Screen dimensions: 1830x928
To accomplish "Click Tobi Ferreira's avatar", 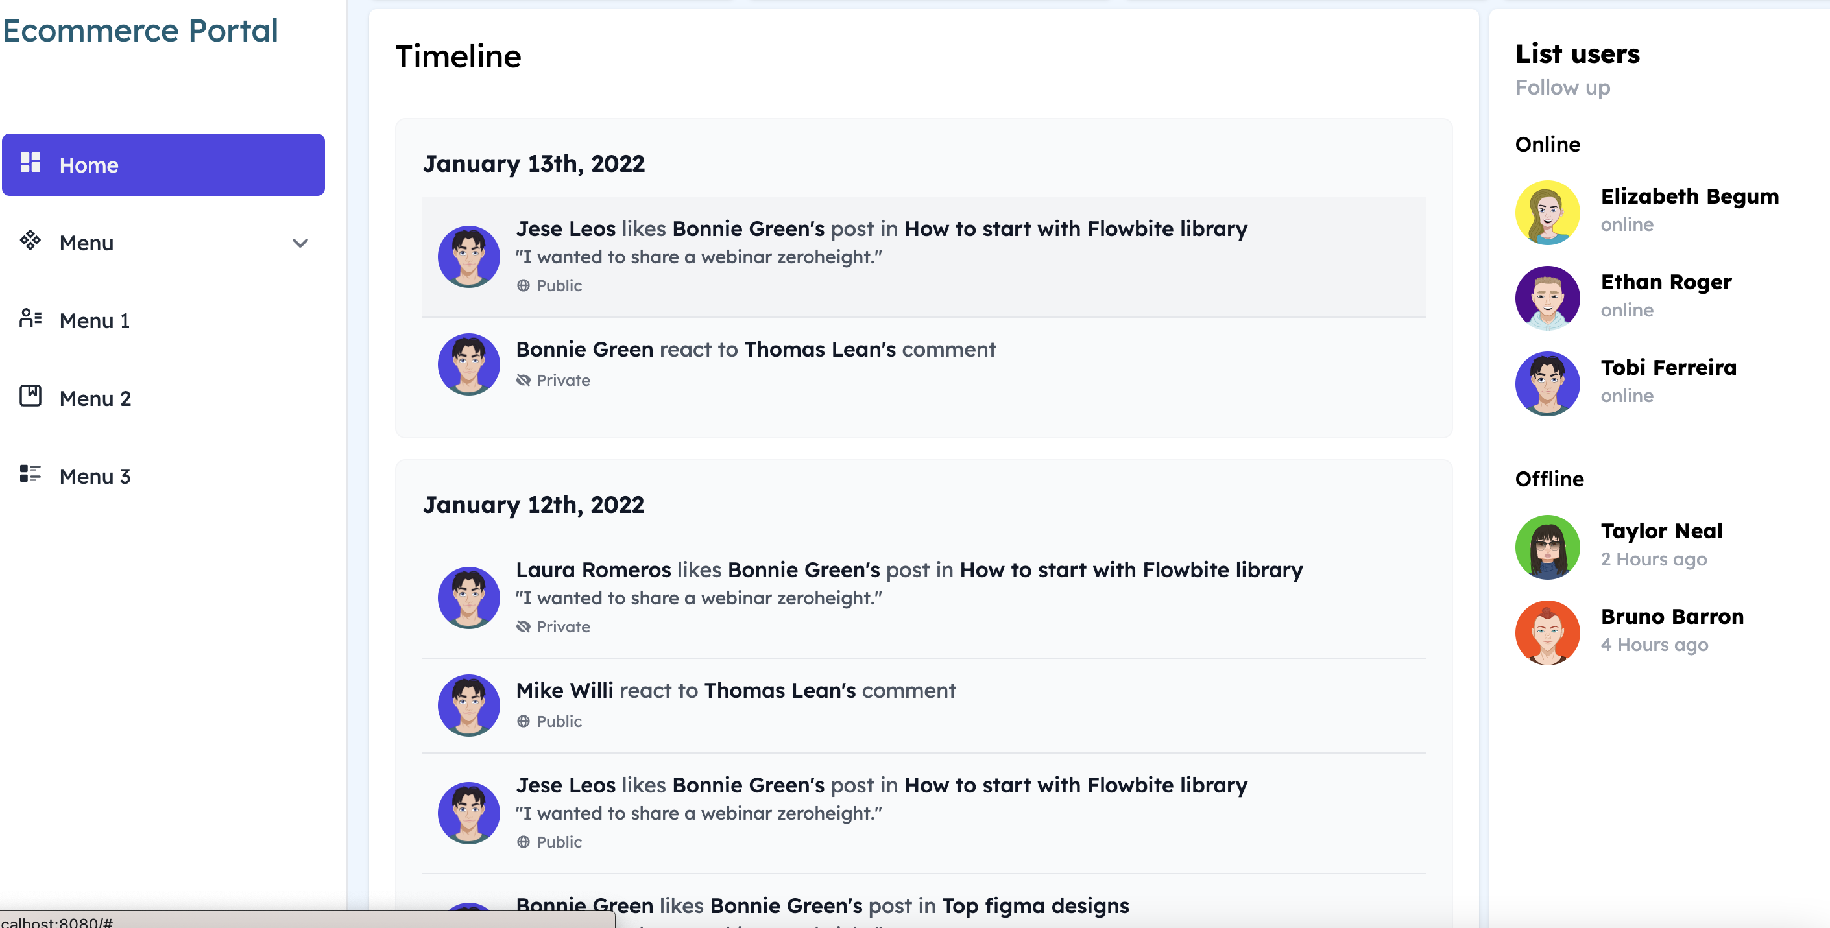I will 1547,383.
